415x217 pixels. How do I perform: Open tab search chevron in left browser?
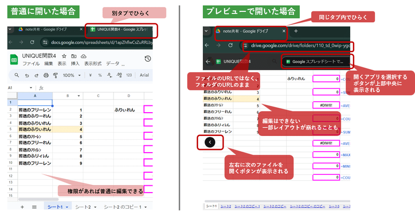click(10, 29)
